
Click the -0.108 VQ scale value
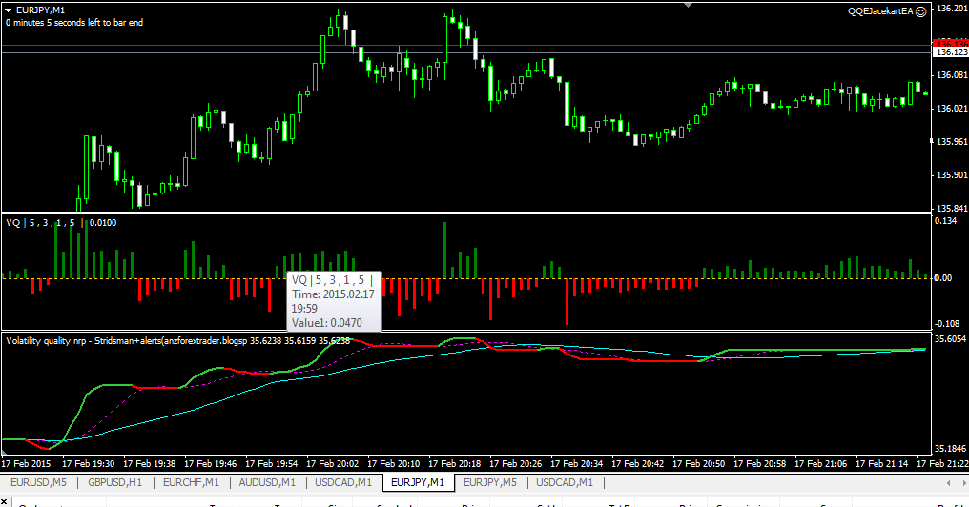(x=947, y=324)
